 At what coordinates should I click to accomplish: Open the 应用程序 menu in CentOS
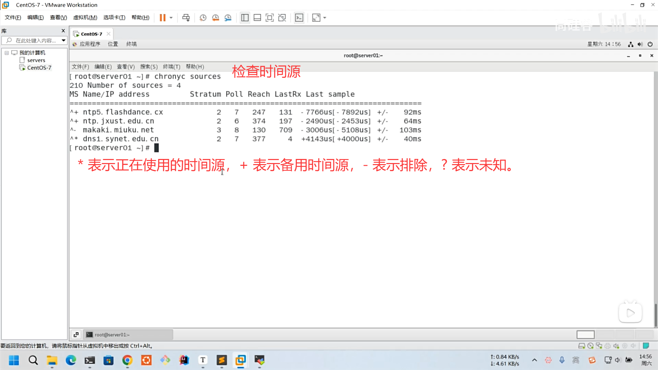click(x=90, y=44)
